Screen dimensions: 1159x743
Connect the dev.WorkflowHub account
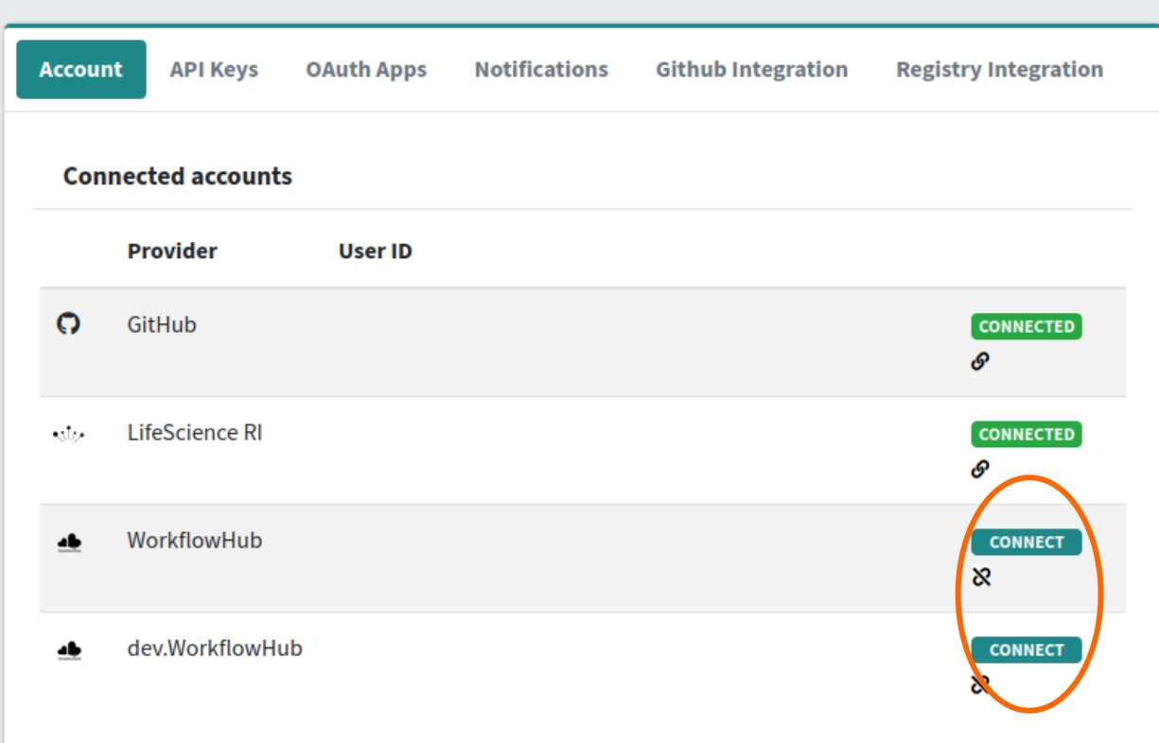click(1027, 650)
